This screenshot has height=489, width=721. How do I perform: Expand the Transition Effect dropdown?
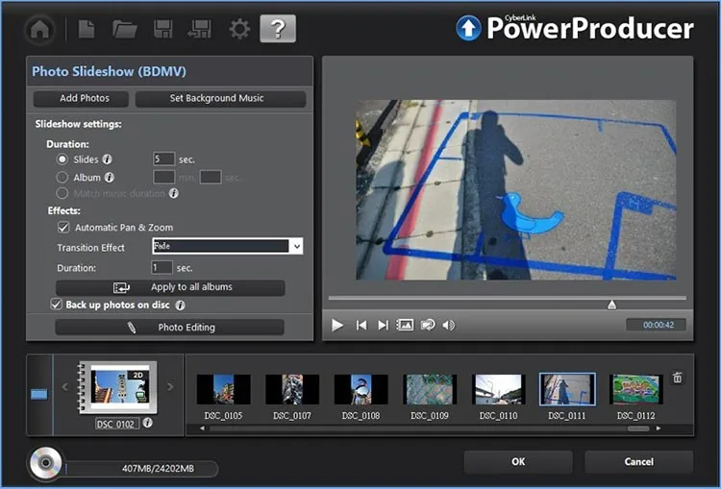tap(297, 246)
